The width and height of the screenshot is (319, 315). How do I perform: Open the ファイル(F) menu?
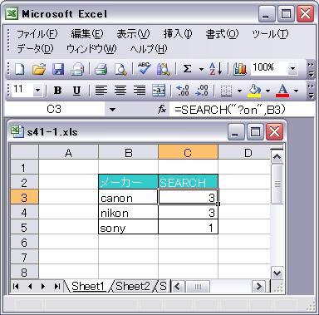pyautogui.click(x=37, y=34)
